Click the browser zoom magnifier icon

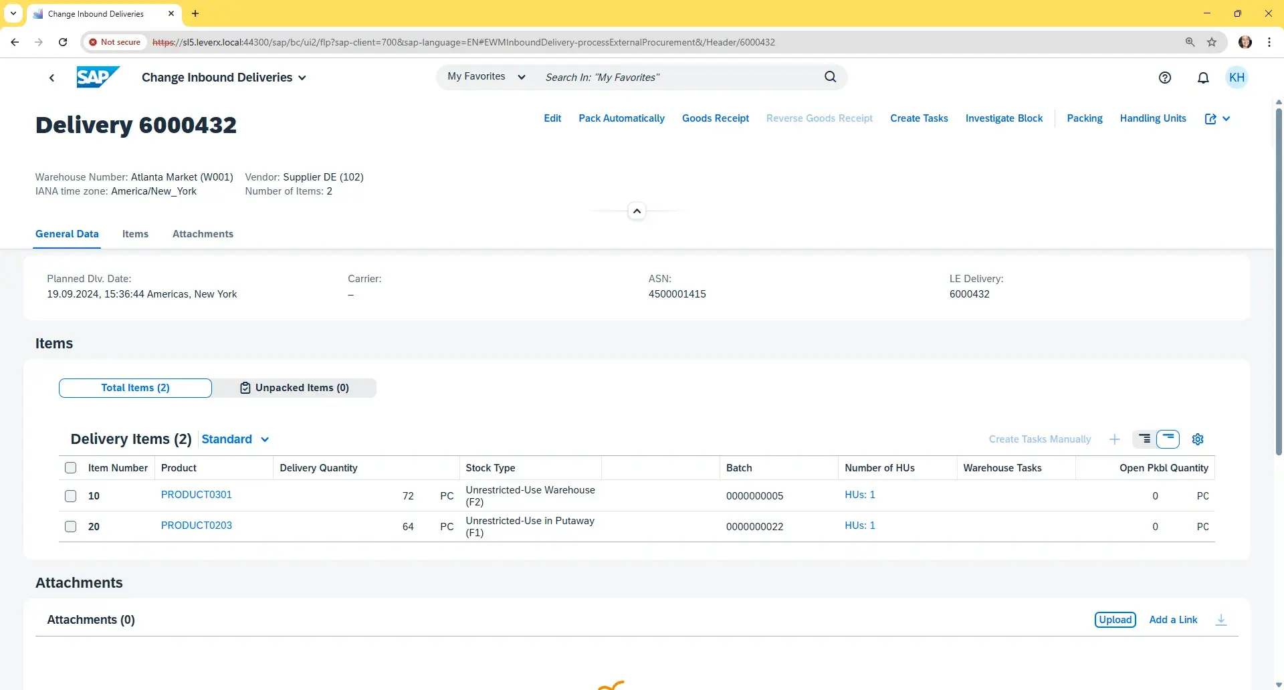click(1190, 42)
